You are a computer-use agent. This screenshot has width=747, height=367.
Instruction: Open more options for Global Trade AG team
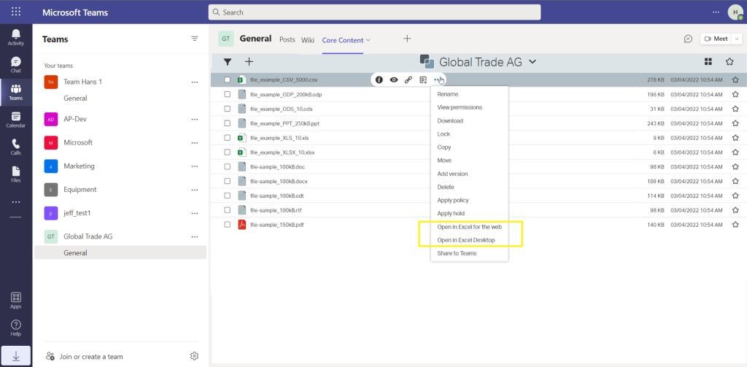pos(194,236)
